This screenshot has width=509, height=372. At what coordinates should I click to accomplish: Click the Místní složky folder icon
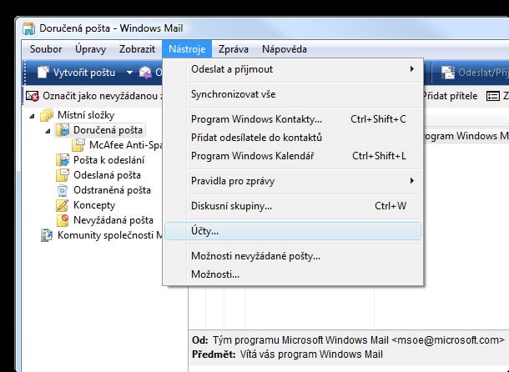point(47,115)
